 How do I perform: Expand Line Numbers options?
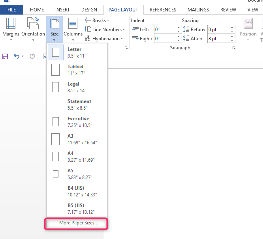click(x=105, y=30)
